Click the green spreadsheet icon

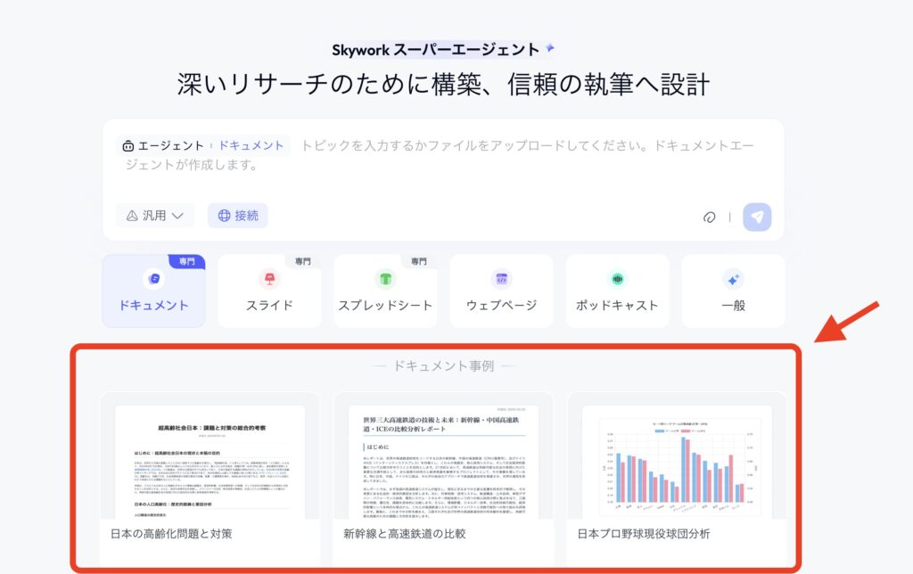coord(385,279)
